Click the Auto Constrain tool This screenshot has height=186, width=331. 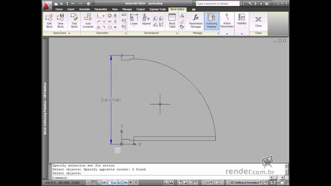pyautogui.click(x=88, y=21)
